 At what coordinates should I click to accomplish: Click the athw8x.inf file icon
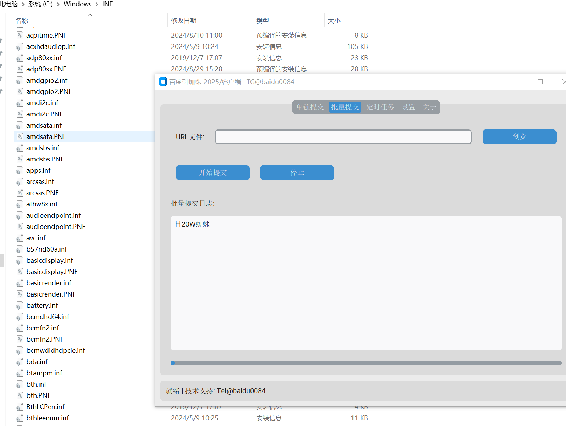click(20, 204)
